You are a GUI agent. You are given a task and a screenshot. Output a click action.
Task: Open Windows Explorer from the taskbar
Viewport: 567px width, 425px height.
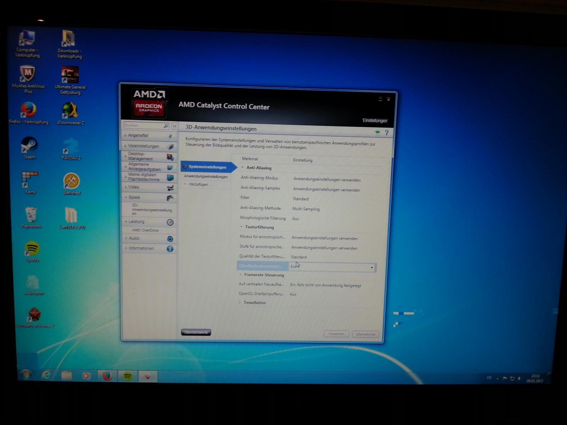point(66,375)
